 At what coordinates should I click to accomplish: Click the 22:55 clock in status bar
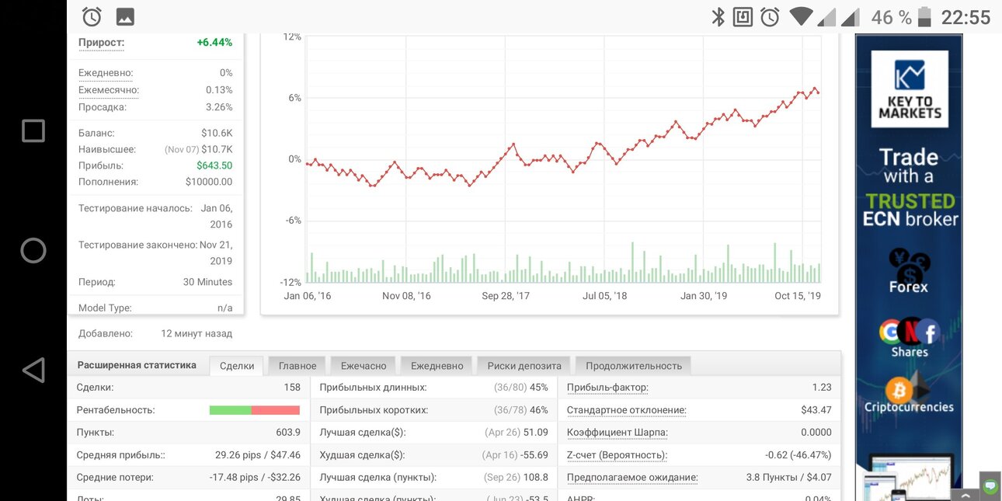click(965, 17)
